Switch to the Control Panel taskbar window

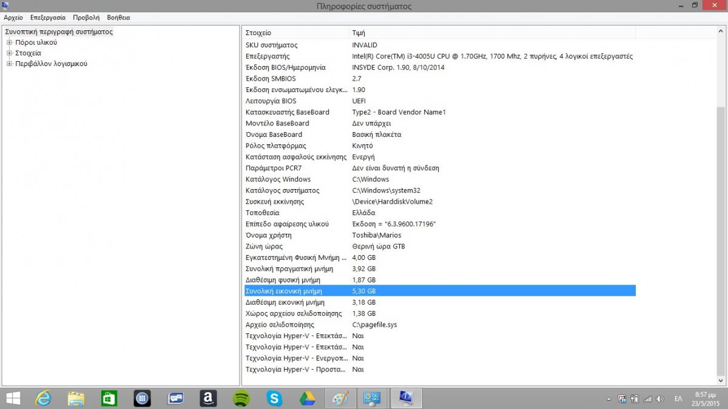tap(371, 398)
